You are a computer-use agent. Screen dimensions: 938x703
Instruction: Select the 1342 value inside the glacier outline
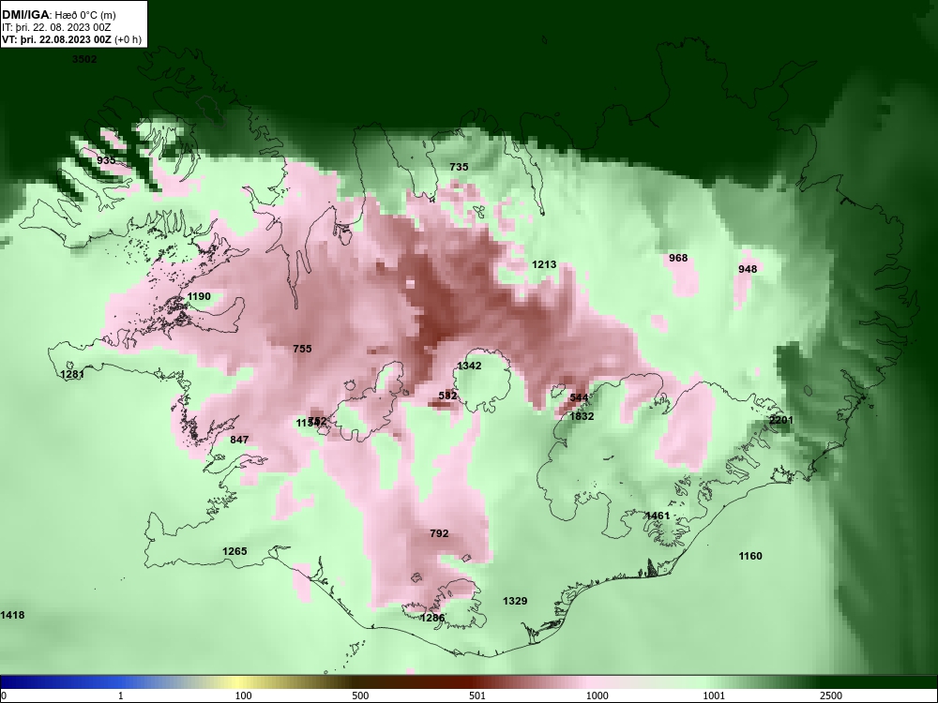[x=469, y=366]
